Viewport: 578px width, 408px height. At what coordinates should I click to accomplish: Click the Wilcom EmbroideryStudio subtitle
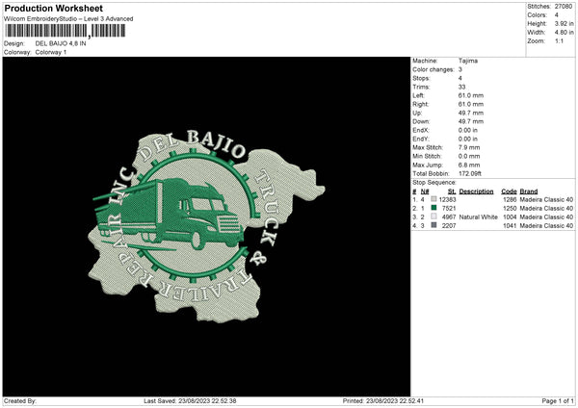[68, 19]
